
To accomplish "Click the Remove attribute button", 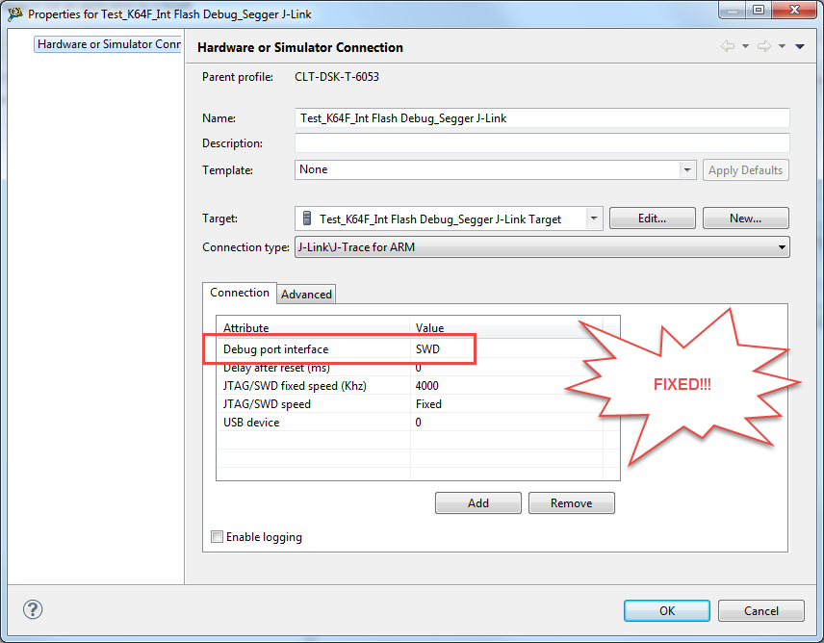I will [572, 503].
